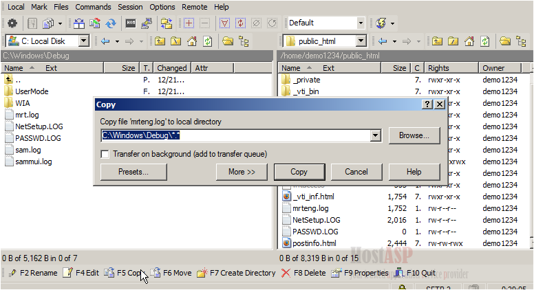Viewport: 534px width, 290px height.
Task: Click F7 Create Directory icon
Action: (x=202, y=273)
